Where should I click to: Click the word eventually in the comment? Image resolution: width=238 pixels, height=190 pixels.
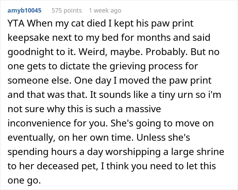[31, 138]
